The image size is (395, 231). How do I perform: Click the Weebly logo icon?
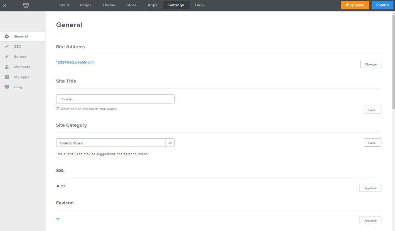coord(26,5)
